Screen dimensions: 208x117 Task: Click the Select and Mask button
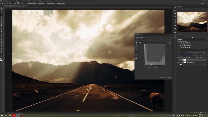[61, 3]
